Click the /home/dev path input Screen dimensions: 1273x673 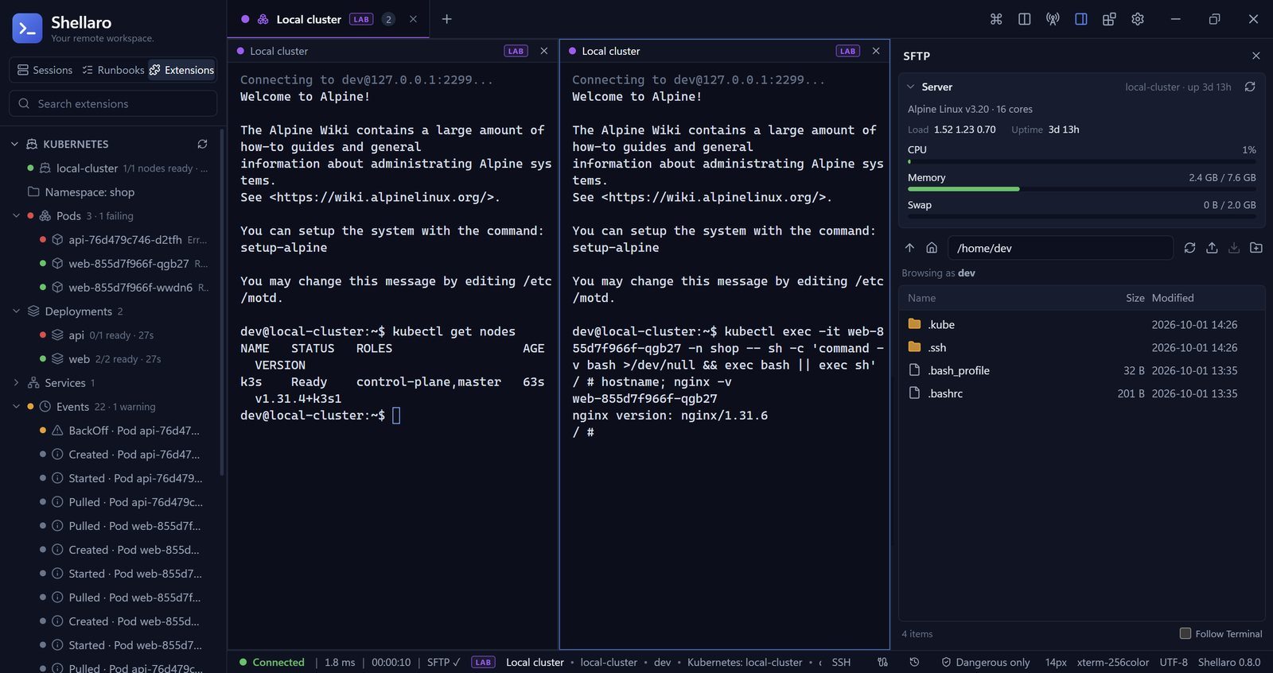click(1061, 248)
